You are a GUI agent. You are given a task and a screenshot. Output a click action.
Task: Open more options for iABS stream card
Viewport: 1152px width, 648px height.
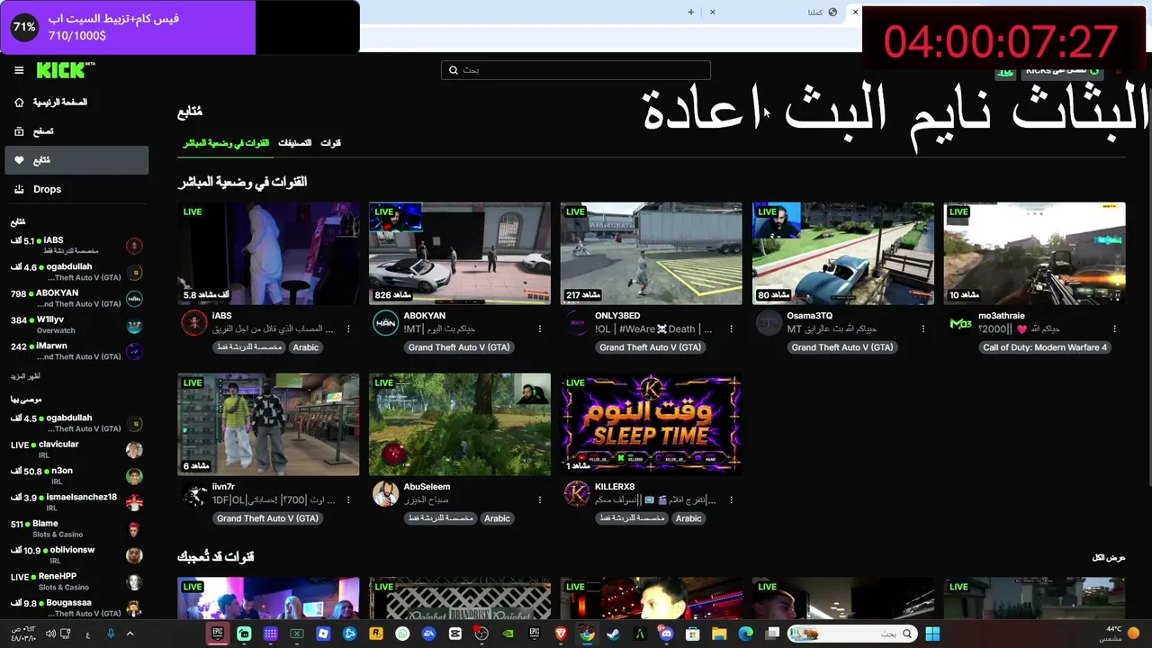(348, 329)
